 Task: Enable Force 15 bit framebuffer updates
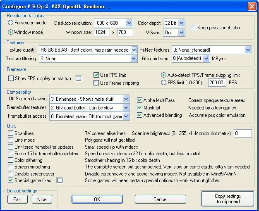(10, 153)
